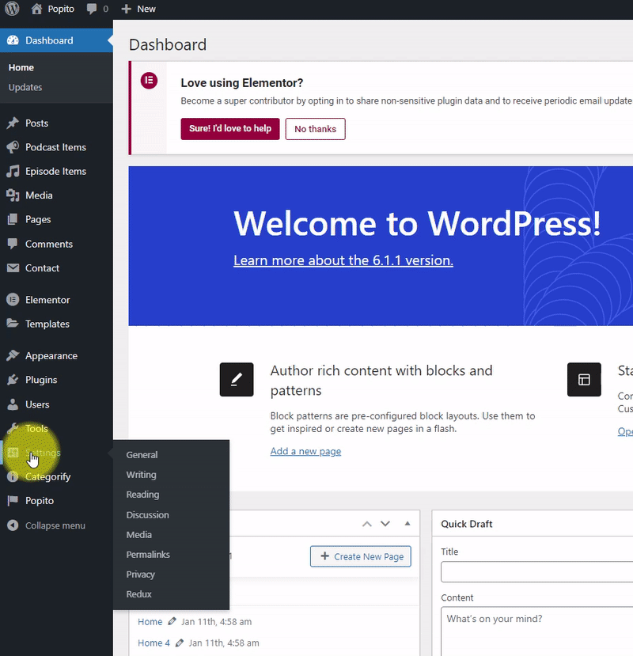Open the Learn more about 6.1.1 link
Viewport: 633px width, 656px height.
coord(343,260)
